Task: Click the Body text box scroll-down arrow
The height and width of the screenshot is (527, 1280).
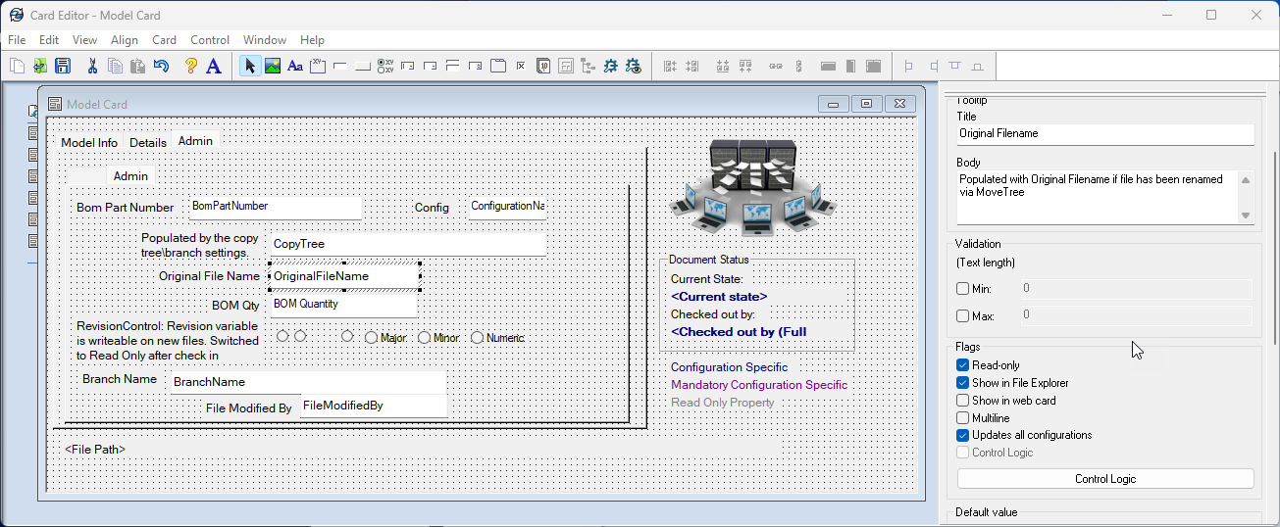Action: tap(1246, 216)
